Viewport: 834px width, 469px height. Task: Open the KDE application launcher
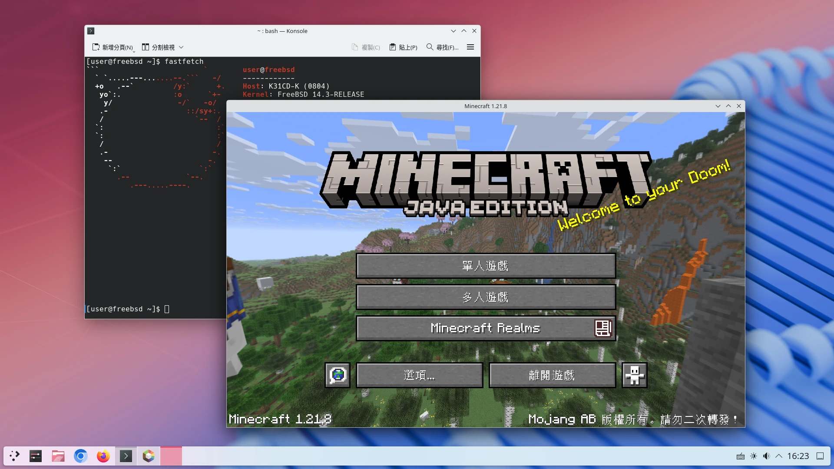tap(14, 456)
